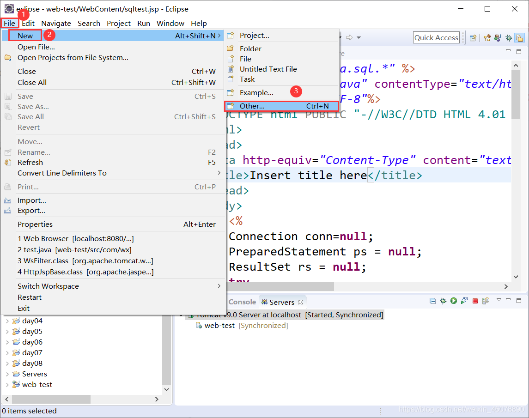Select Other... in New submenu

(282, 106)
